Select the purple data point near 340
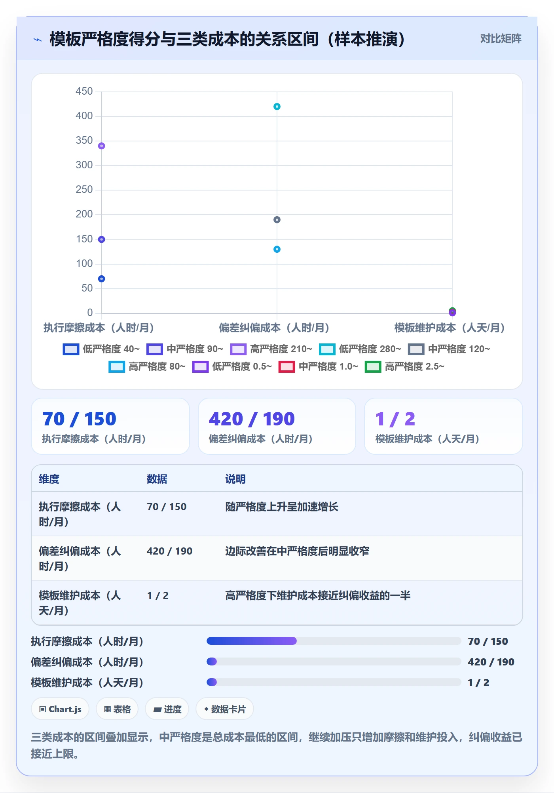This screenshot has height=793, width=554. pyautogui.click(x=102, y=146)
